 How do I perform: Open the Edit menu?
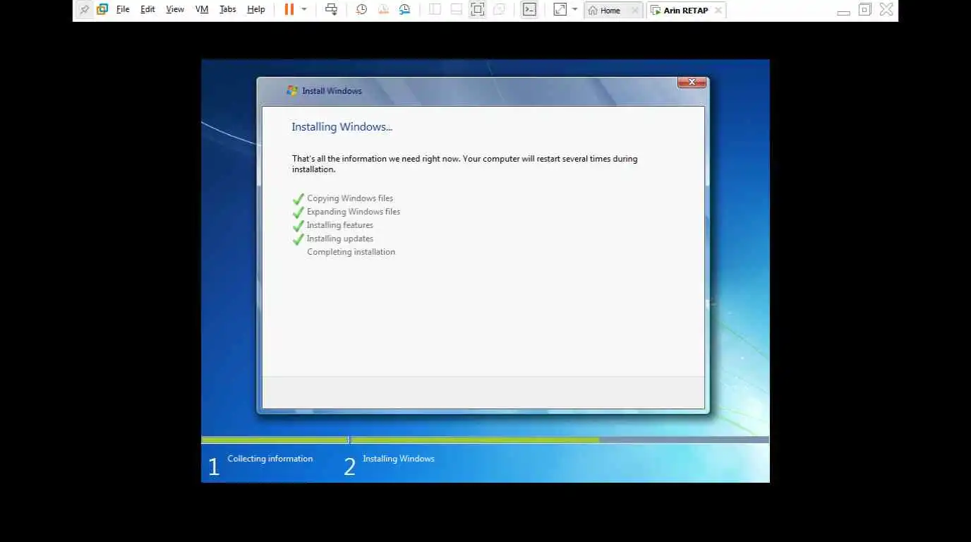pos(147,10)
